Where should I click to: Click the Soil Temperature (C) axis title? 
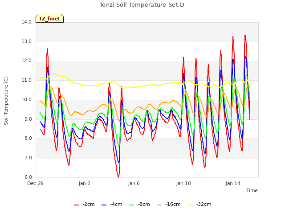coord(6,101)
